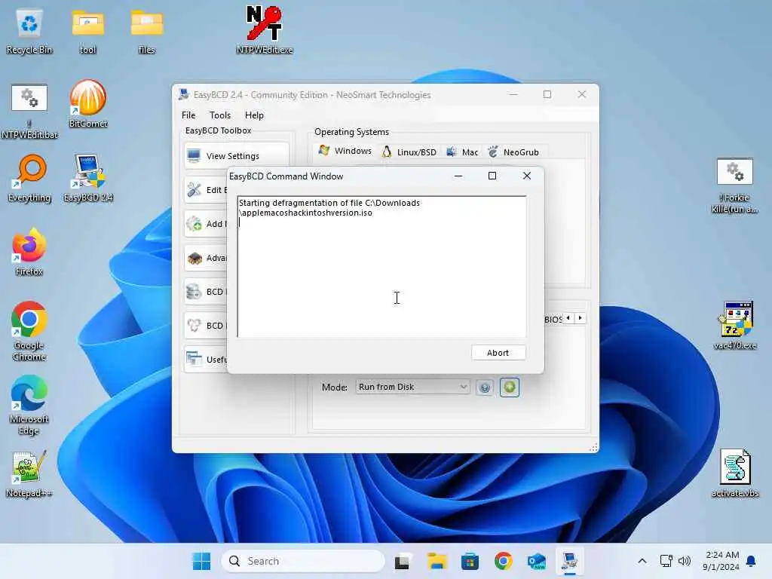This screenshot has height=579, width=772.
Task: Grab the EasyBCD window resize grip
Action: (x=594, y=447)
